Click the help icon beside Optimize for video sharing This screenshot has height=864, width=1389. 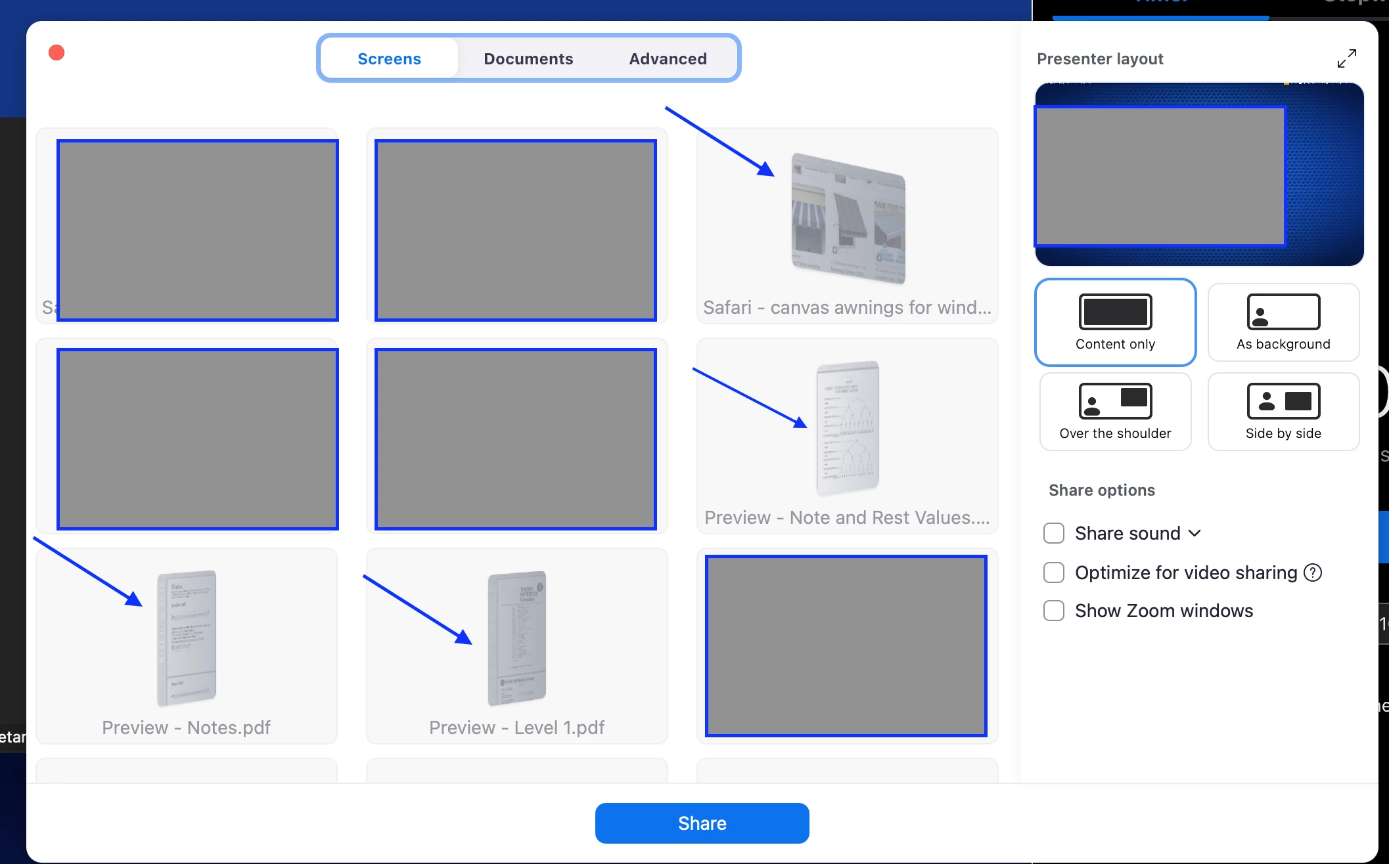(1313, 572)
